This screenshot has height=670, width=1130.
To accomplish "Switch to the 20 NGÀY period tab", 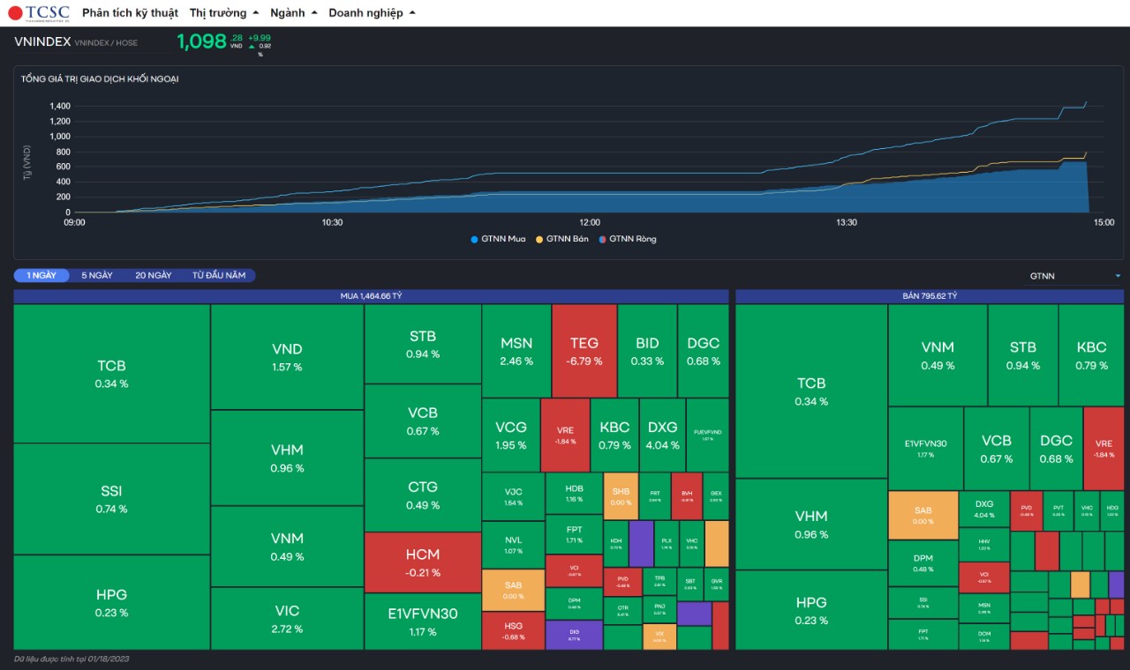I will tap(154, 275).
